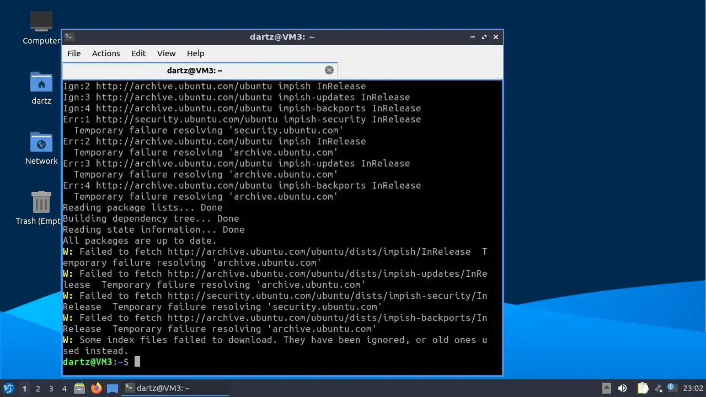Open the removable media eject icon

(x=606, y=388)
